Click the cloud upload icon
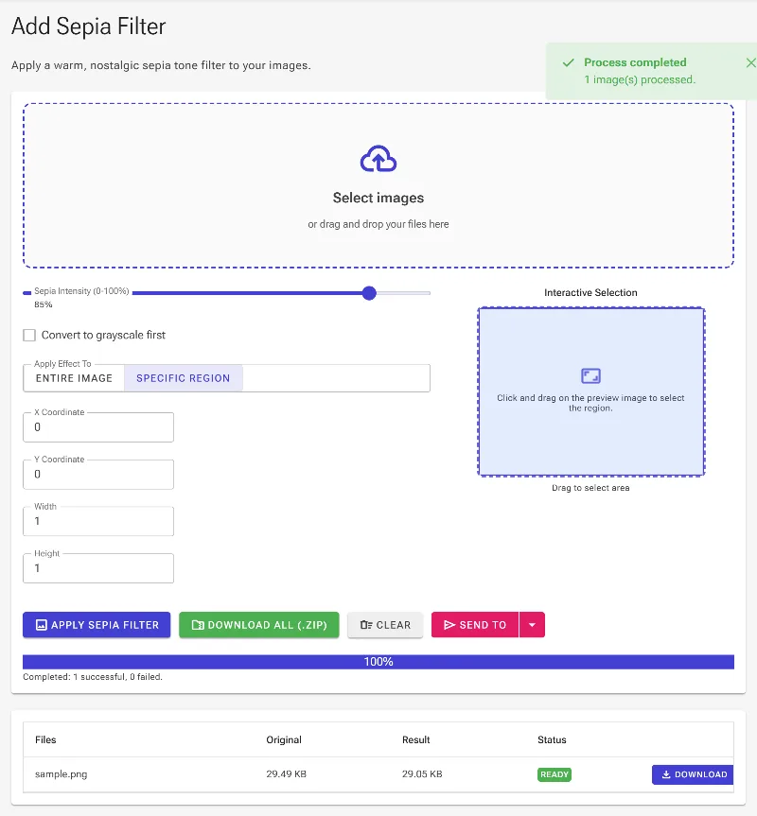 point(378,159)
